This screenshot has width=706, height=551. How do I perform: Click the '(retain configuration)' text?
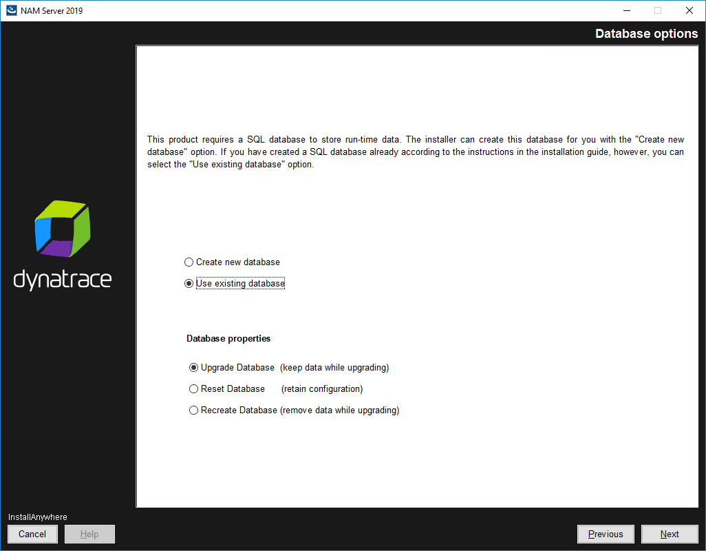click(x=322, y=389)
